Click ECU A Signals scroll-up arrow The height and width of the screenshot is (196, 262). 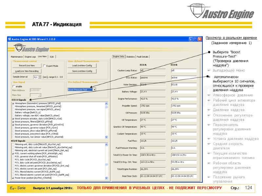click(106, 104)
